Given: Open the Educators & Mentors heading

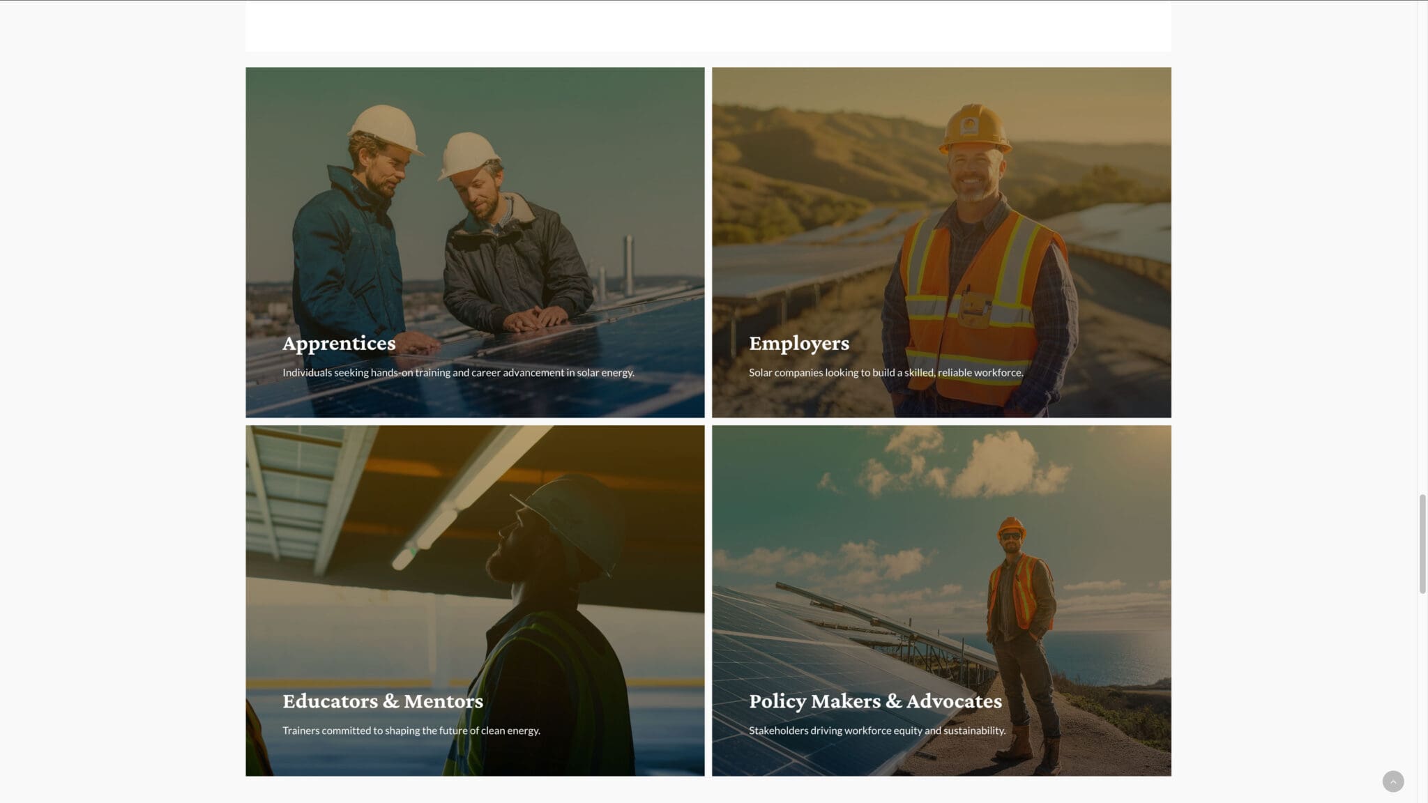Looking at the screenshot, I should tap(382, 701).
